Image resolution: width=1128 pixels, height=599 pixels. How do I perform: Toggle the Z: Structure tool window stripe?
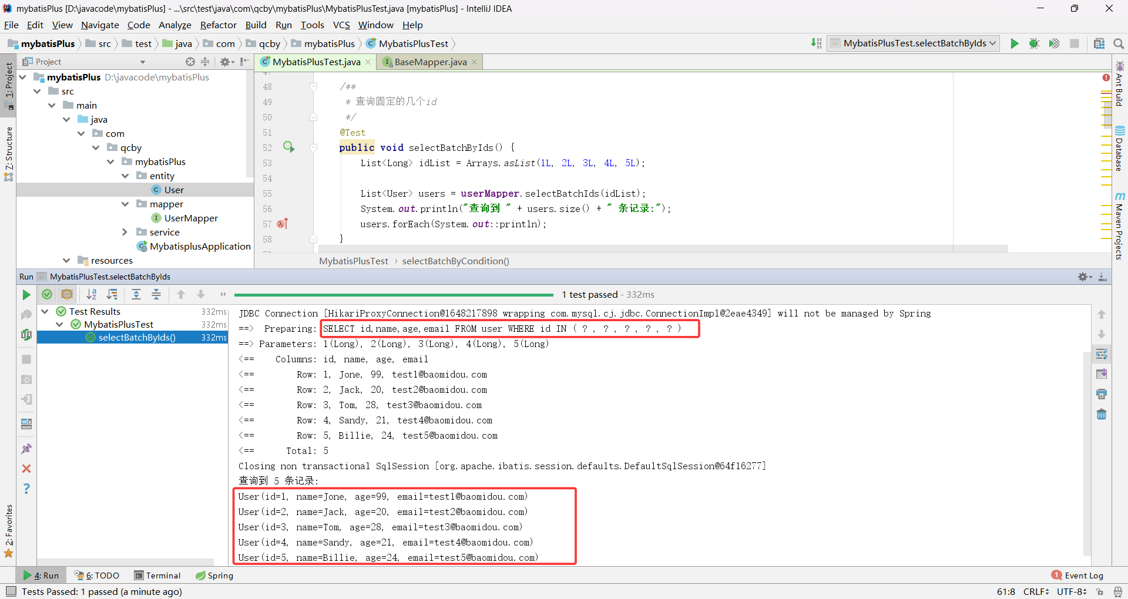tap(9, 154)
